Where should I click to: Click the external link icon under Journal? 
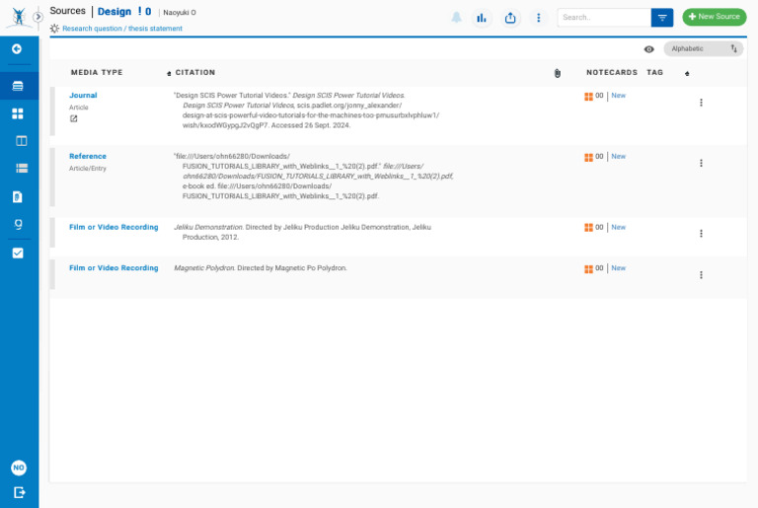tap(73, 118)
